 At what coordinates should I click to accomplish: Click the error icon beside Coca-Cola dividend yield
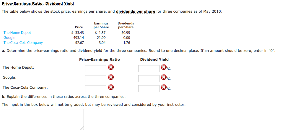click(164, 87)
